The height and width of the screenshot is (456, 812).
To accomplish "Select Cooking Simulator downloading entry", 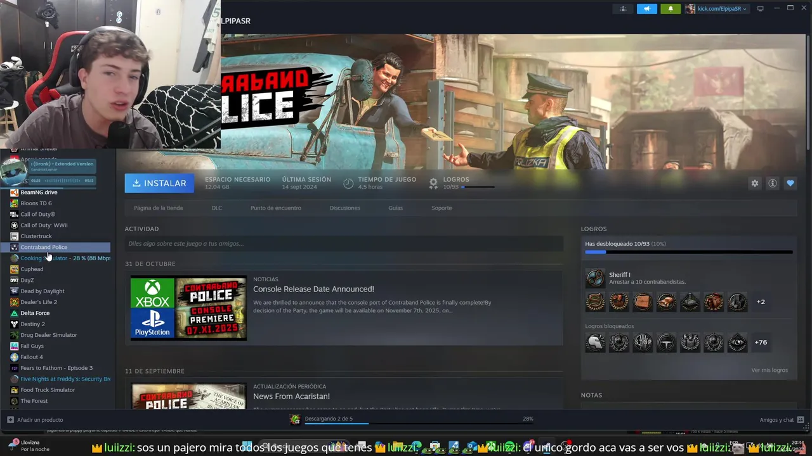I will 60,258.
